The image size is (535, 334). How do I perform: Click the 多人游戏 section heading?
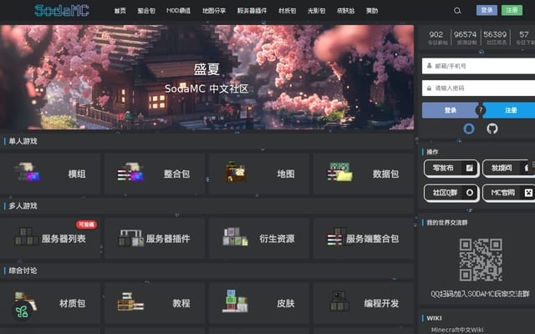click(x=23, y=206)
